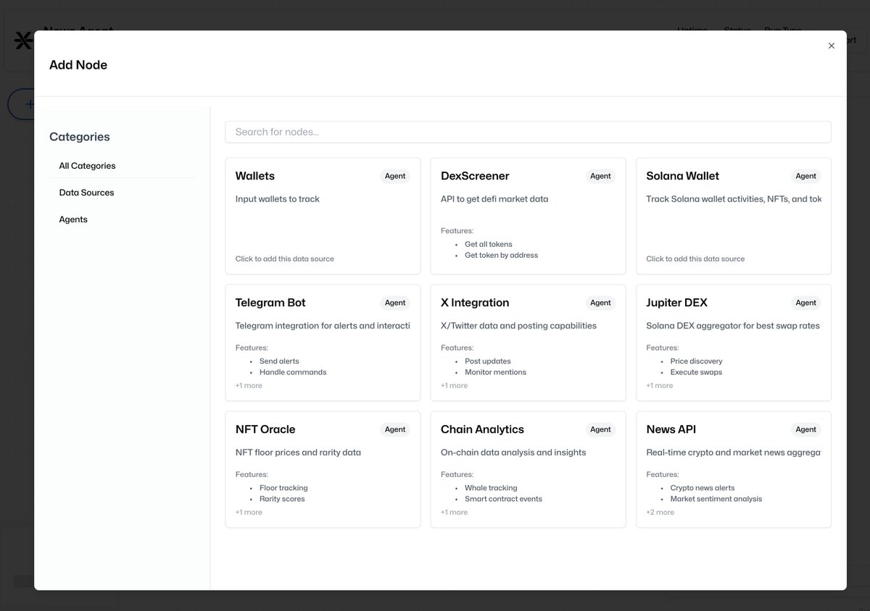This screenshot has height=611, width=870.
Task: Add the Wallets node card
Action: [323, 216]
